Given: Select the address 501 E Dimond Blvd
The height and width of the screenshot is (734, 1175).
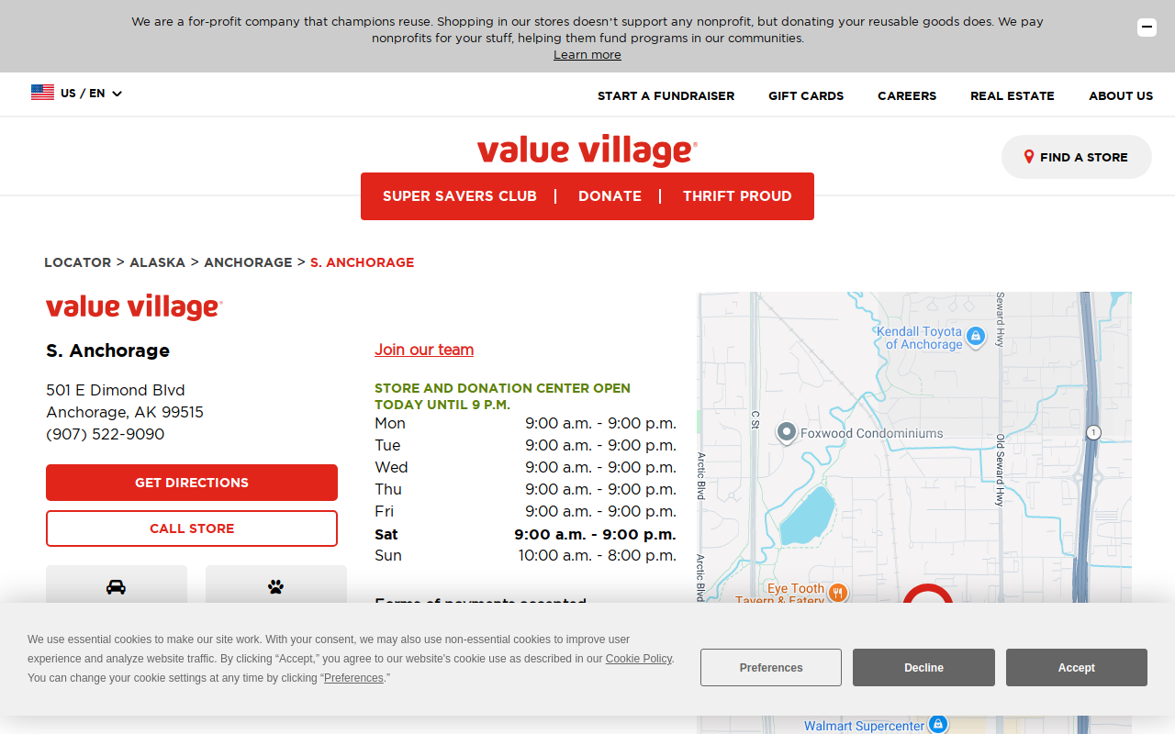Looking at the screenshot, I should click(116, 391).
